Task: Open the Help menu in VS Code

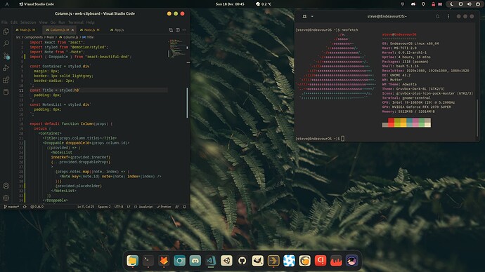Action: coord(90,22)
